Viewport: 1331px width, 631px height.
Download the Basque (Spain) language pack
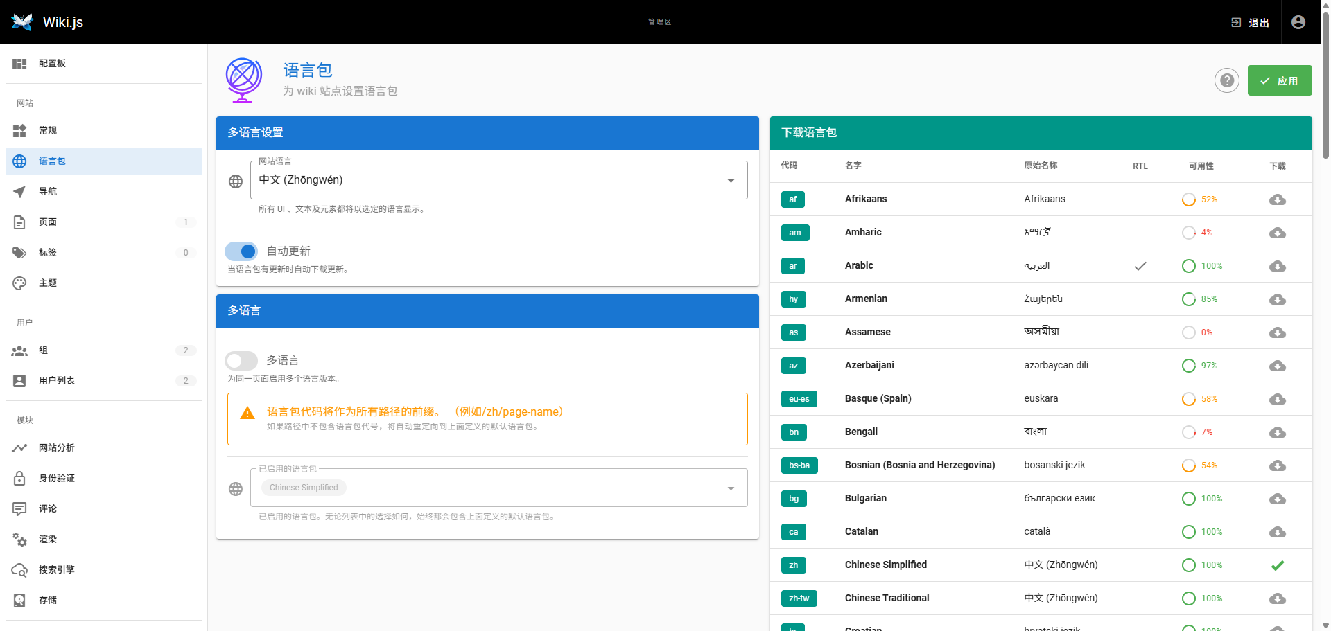point(1278,399)
